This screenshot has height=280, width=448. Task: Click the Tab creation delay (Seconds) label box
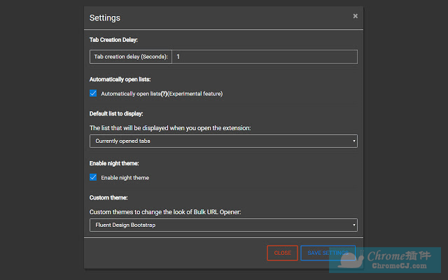[131, 57]
